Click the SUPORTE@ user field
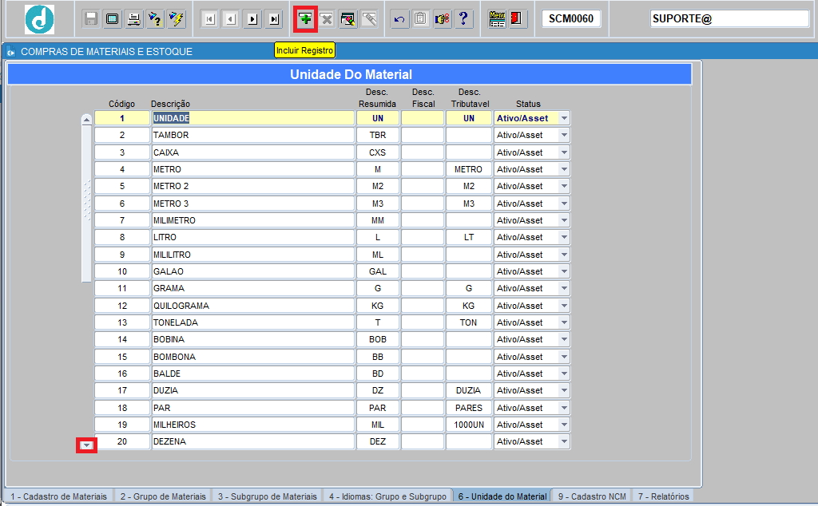Image resolution: width=818 pixels, height=506 pixels. click(x=729, y=19)
